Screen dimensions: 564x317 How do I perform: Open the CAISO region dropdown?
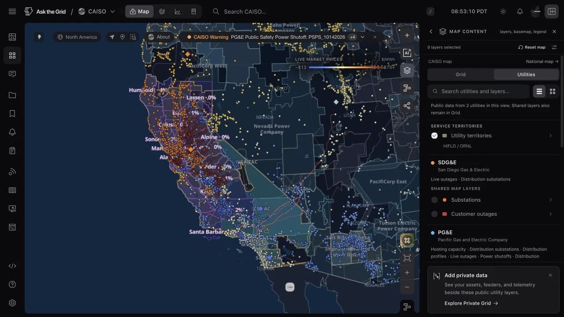[x=96, y=11]
